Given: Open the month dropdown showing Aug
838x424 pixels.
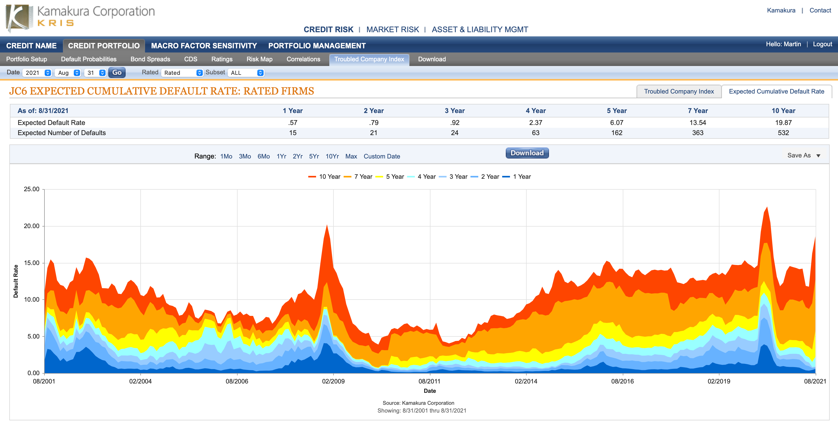Looking at the screenshot, I should (x=68, y=73).
